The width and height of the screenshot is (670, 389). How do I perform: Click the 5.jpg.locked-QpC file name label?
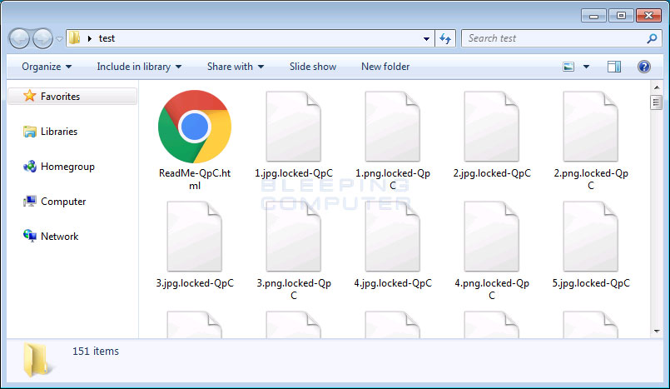591,283
